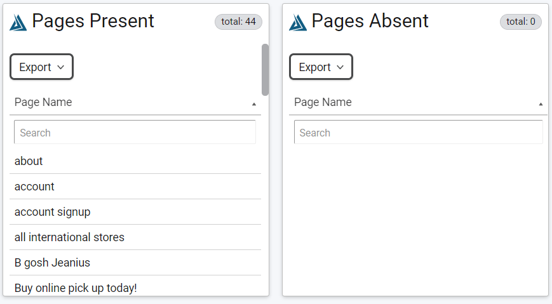This screenshot has width=552, height=304.
Task: Focus the Search field under Pages Present
Action: [x=135, y=132]
